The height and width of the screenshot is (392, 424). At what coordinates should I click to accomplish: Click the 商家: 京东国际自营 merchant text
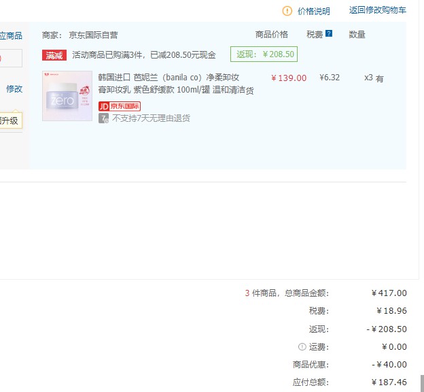[x=79, y=35]
